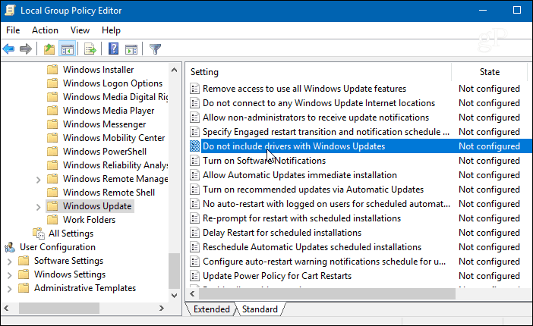
Task: Select the Windows Reliability Analysis tree item
Action: point(115,165)
